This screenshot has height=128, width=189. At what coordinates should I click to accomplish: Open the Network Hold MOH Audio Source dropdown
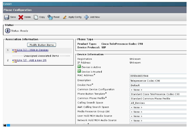tap(158, 121)
